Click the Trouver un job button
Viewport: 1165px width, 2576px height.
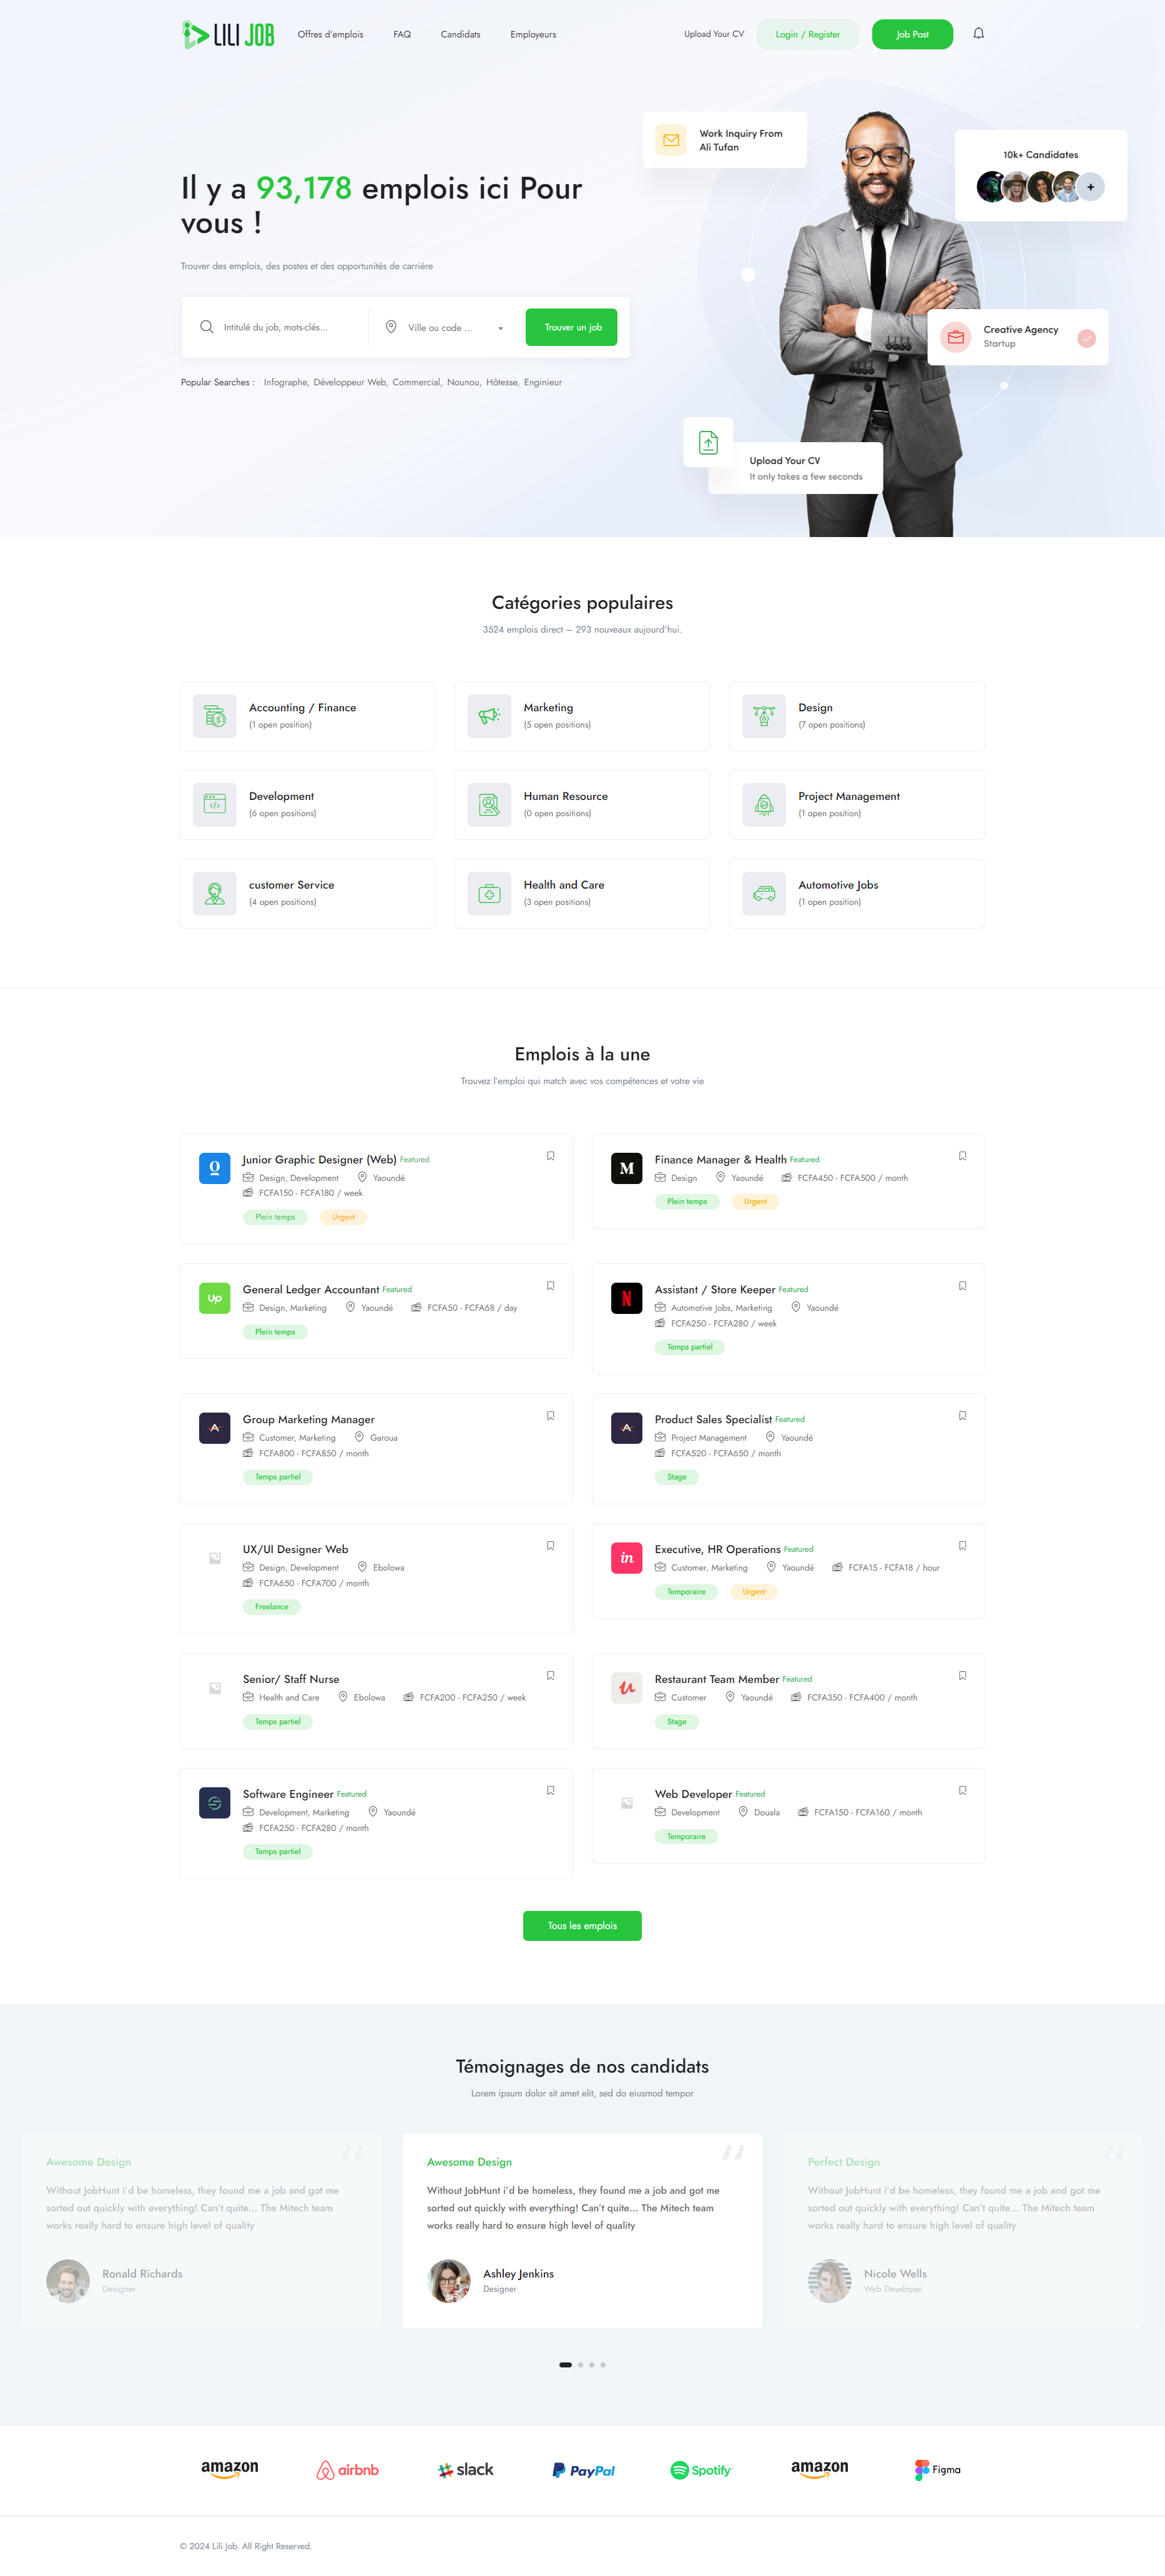[x=571, y=327]
